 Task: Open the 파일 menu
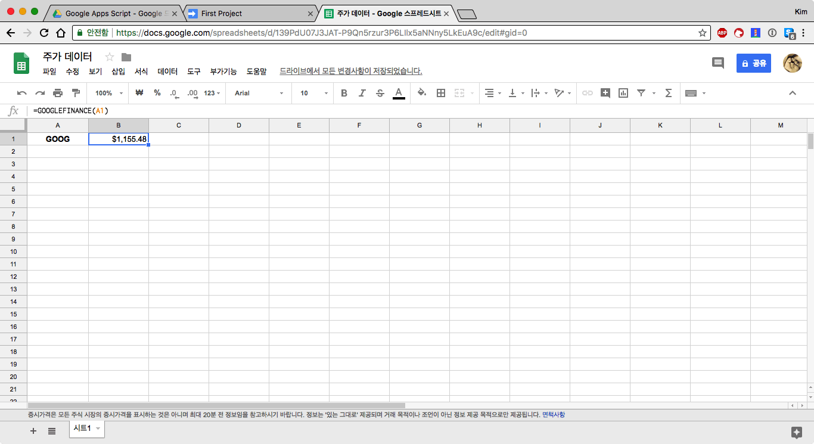pos(49,72)
